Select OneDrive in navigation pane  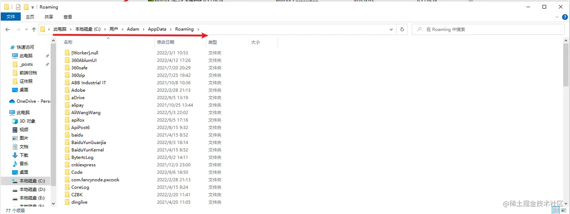pyautogui.click(x=33, y=101)
